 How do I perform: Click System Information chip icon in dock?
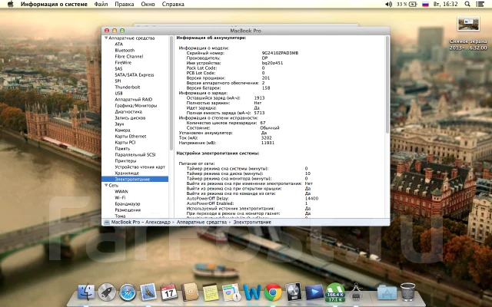356,292
